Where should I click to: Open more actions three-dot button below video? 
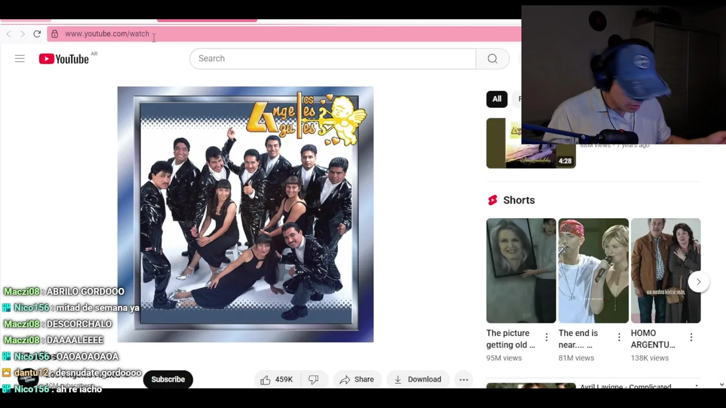(x=463, y=380)
